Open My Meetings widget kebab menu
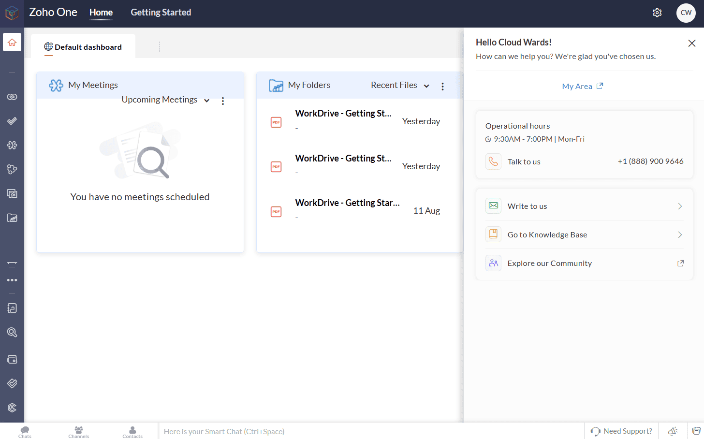The width and height of the screenshot is (704, 439). (x=223, y=101)
